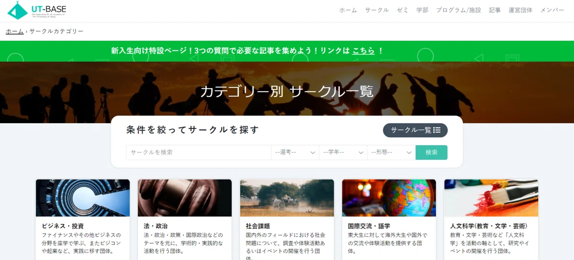Open the ホーム nav menu item

pyautogui.click(x=348, y=10)
